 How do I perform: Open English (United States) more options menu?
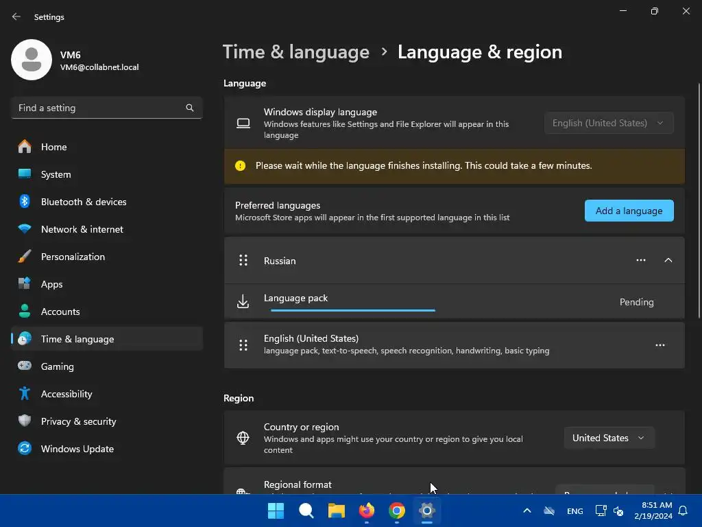(660, 345)
